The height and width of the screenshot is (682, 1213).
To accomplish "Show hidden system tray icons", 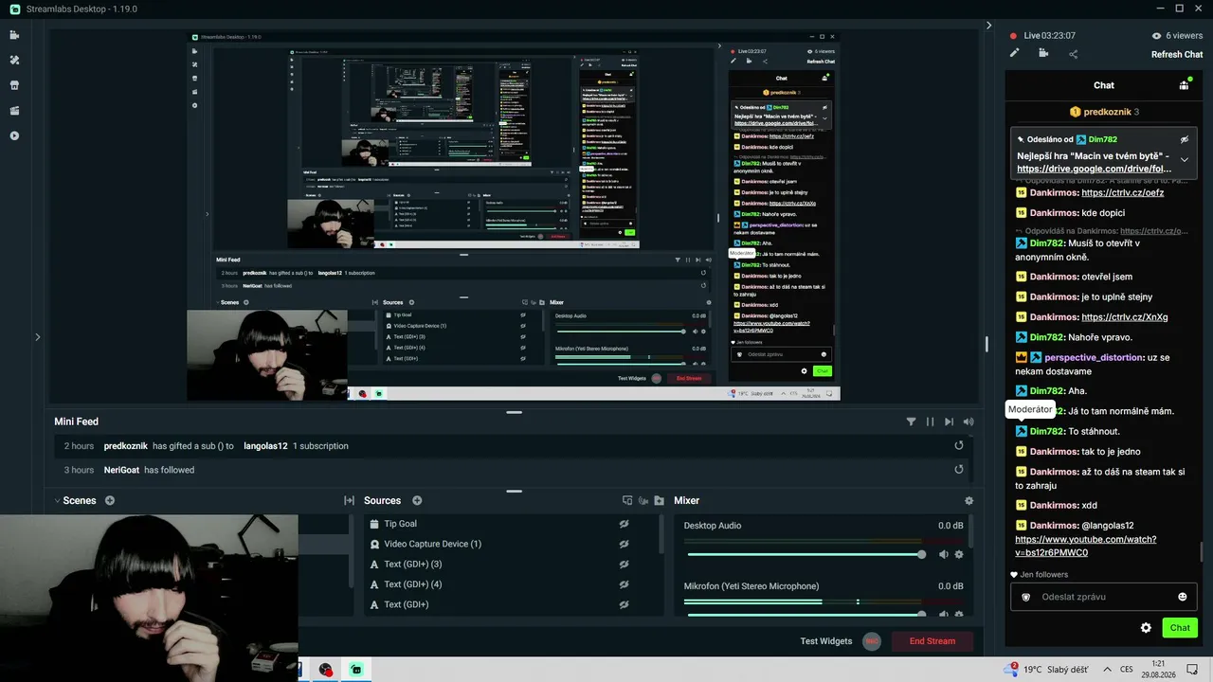I will click(1105, 670).
